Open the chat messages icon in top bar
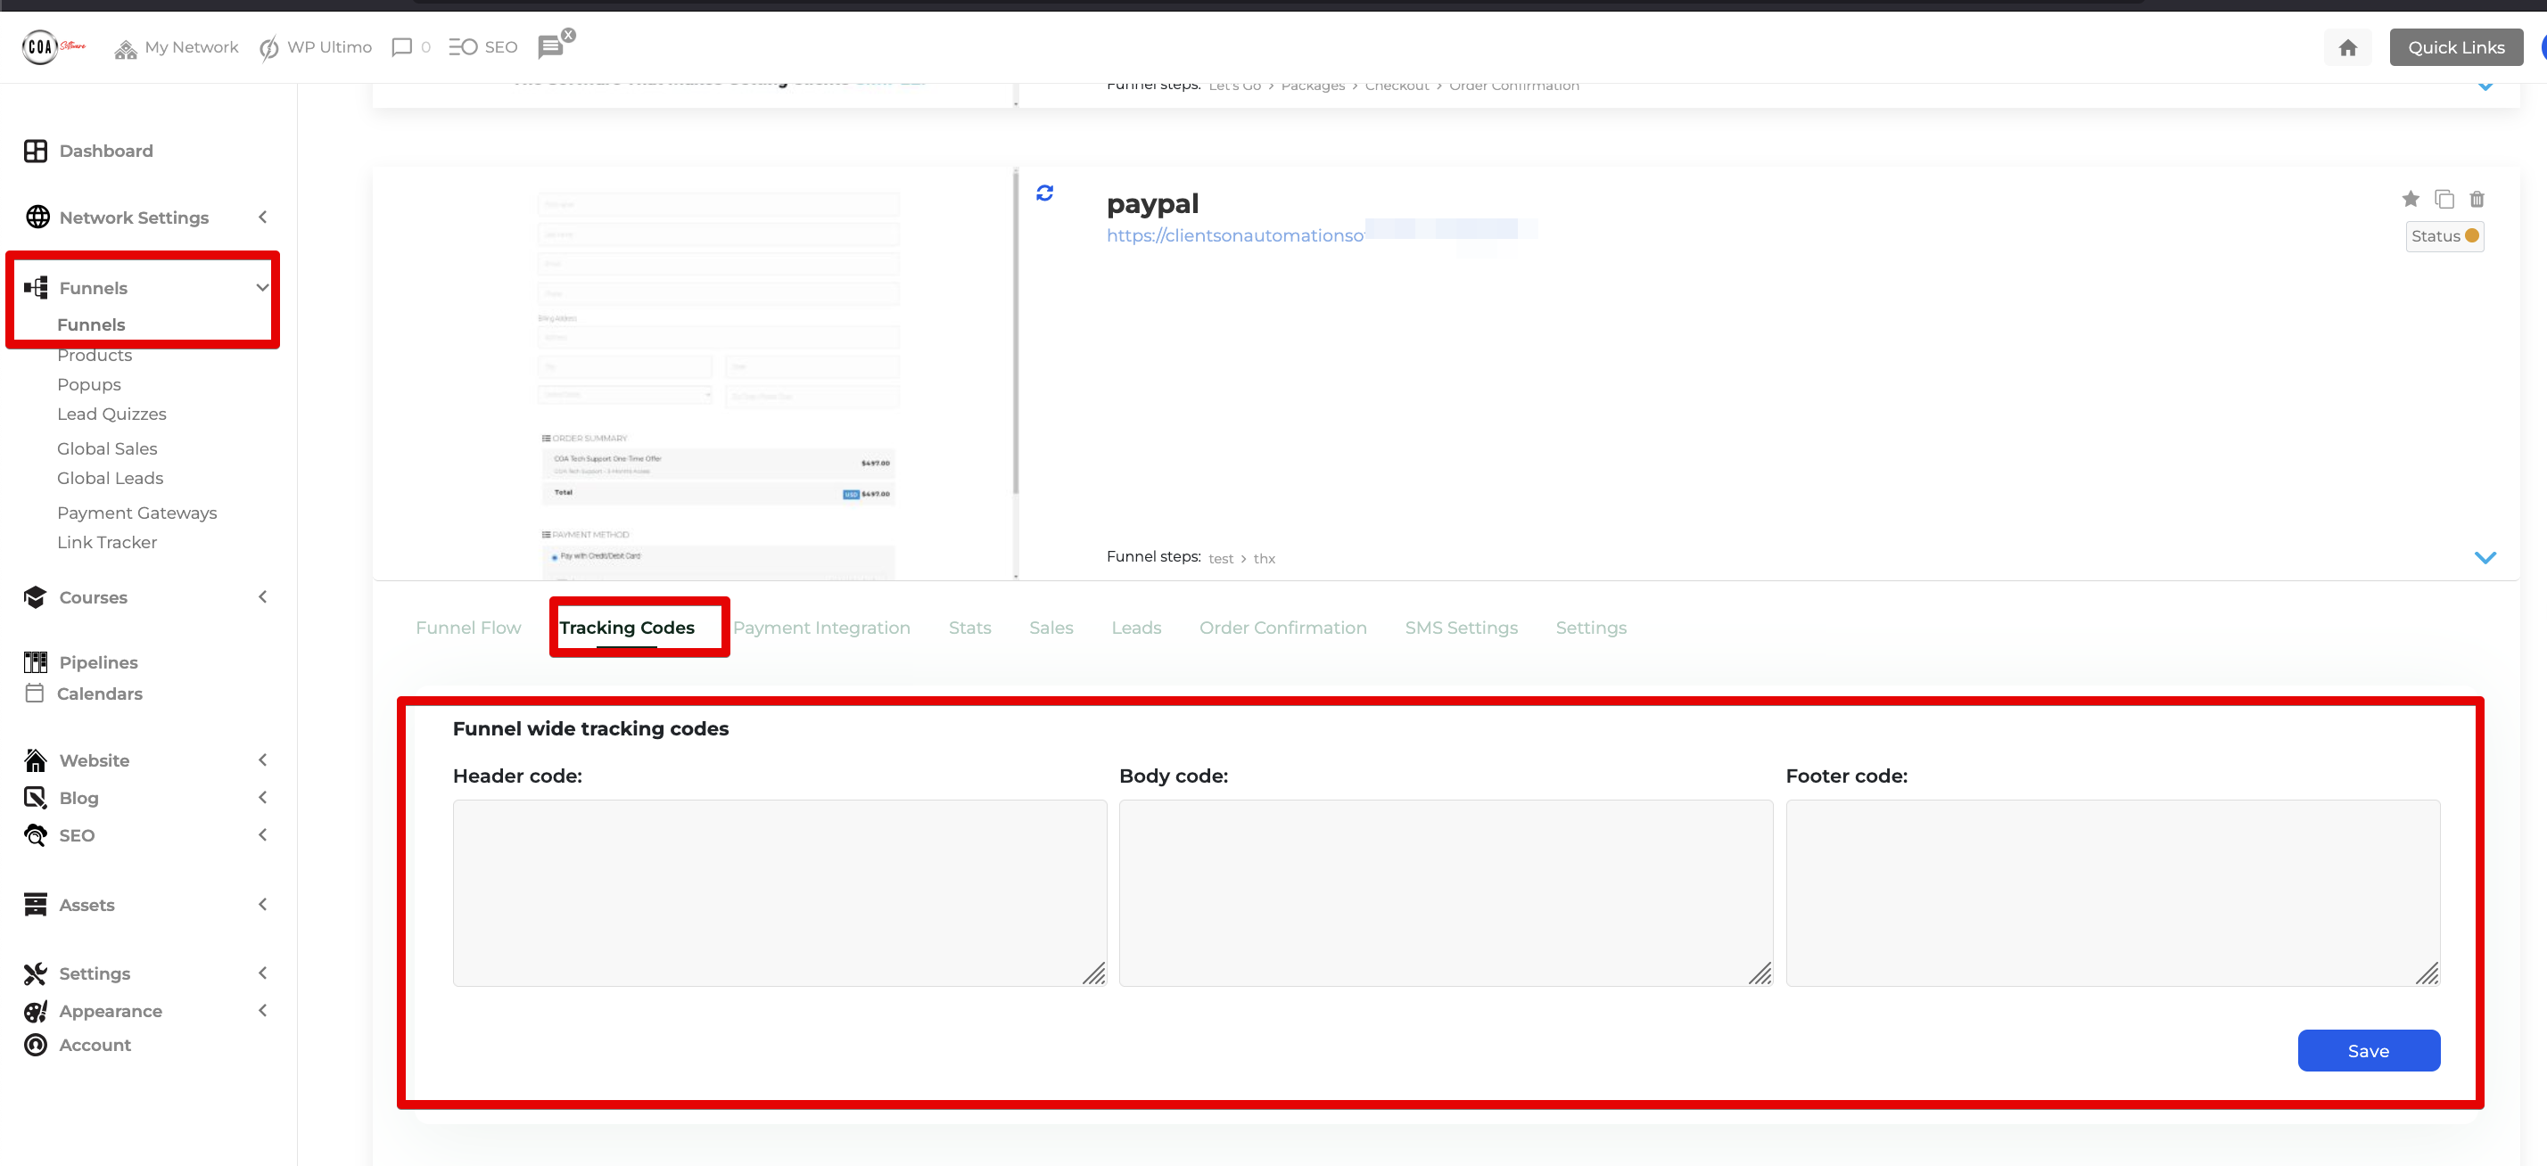 click(x=551, y=46)
